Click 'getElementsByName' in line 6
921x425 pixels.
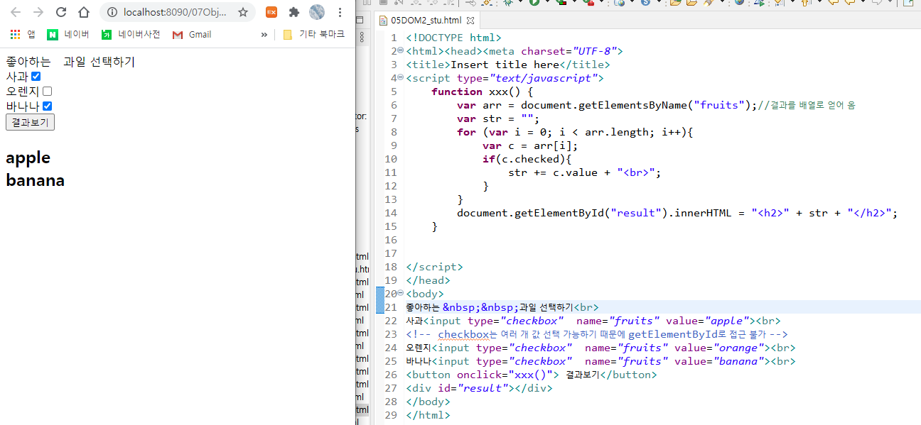(x=633, y=105)
